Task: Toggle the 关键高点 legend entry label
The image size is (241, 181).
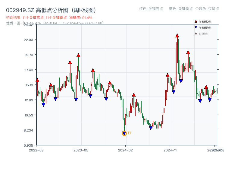Action: click(205, 22)
